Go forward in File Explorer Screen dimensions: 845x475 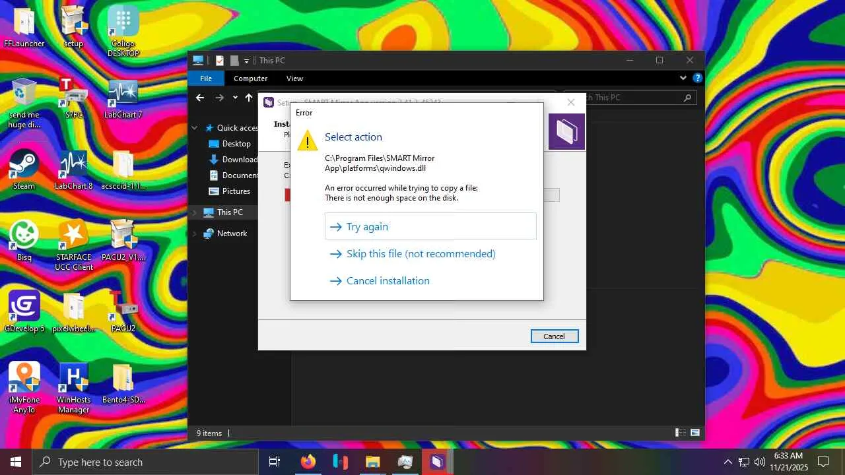(x=220, y=98)
